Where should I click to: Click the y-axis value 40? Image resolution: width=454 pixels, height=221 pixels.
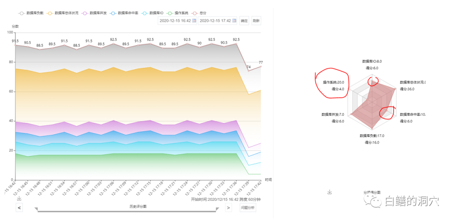click(11, 121)
